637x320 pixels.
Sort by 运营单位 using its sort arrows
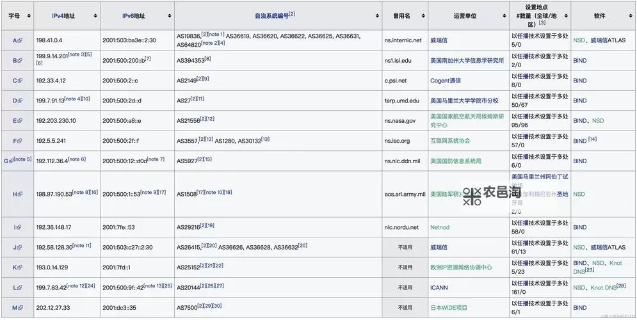pos(504,16)
